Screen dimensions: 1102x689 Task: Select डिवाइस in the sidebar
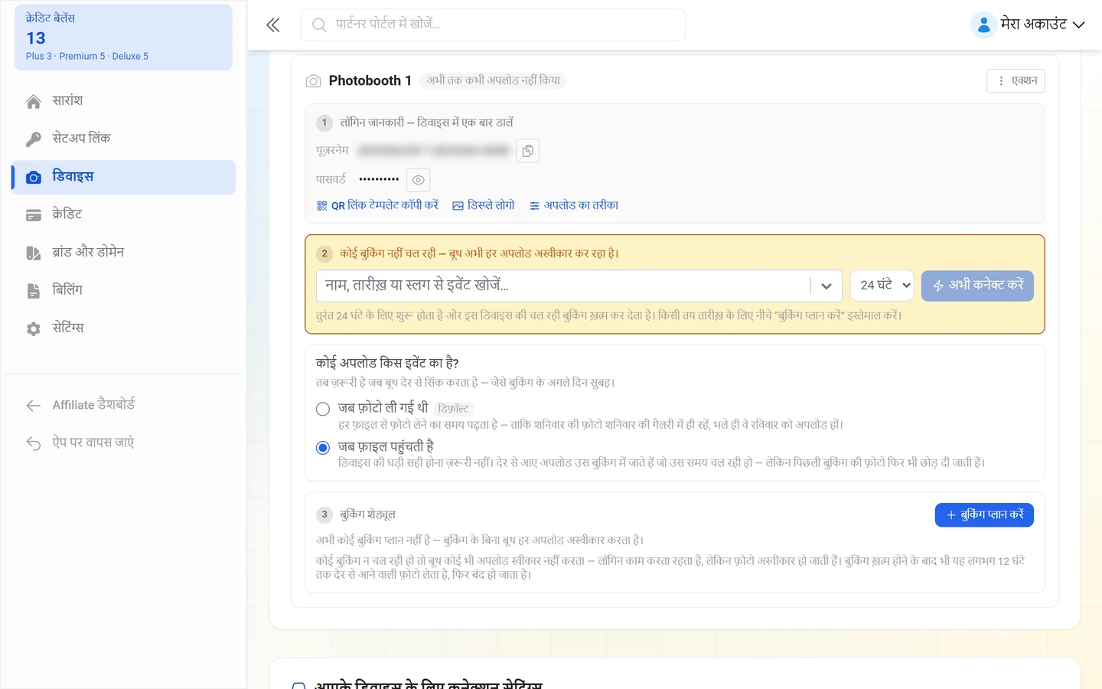pos(123,177)
